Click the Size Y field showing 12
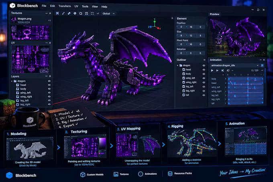Screen dimensions: 273x182 (x=191, y=35)
